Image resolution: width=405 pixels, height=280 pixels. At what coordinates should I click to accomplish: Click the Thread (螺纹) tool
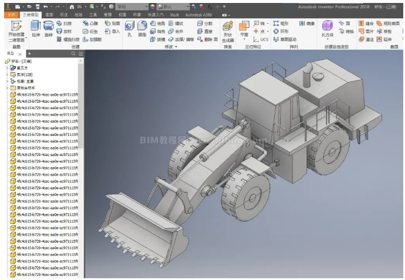coord(176,24)
